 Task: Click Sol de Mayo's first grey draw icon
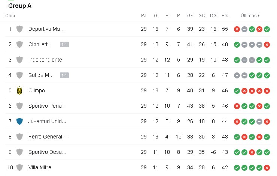tap(237, 75)
